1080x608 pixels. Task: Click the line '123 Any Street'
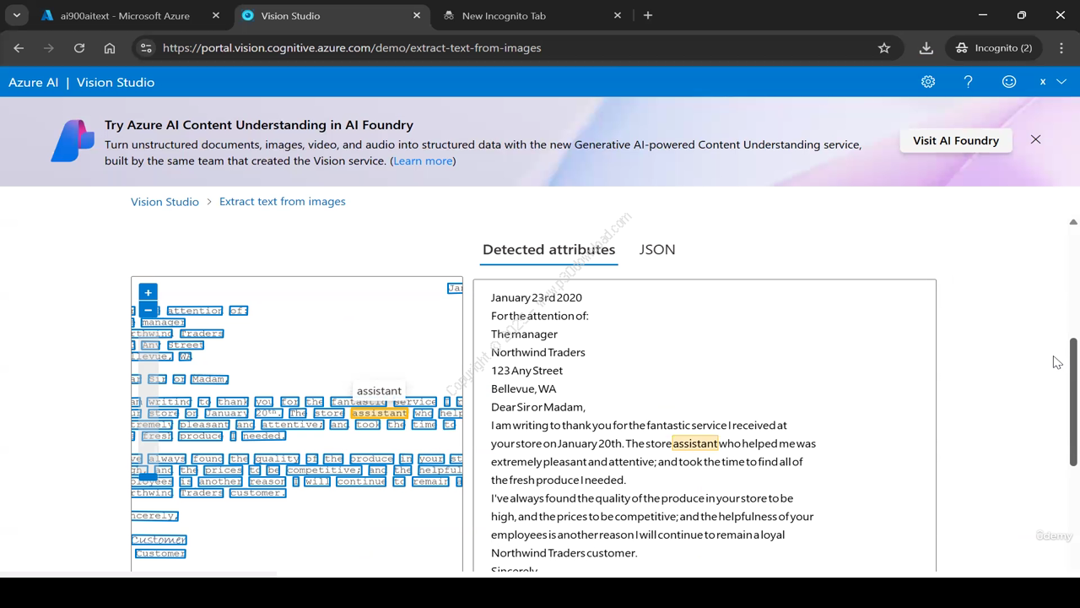coord(526,371)
